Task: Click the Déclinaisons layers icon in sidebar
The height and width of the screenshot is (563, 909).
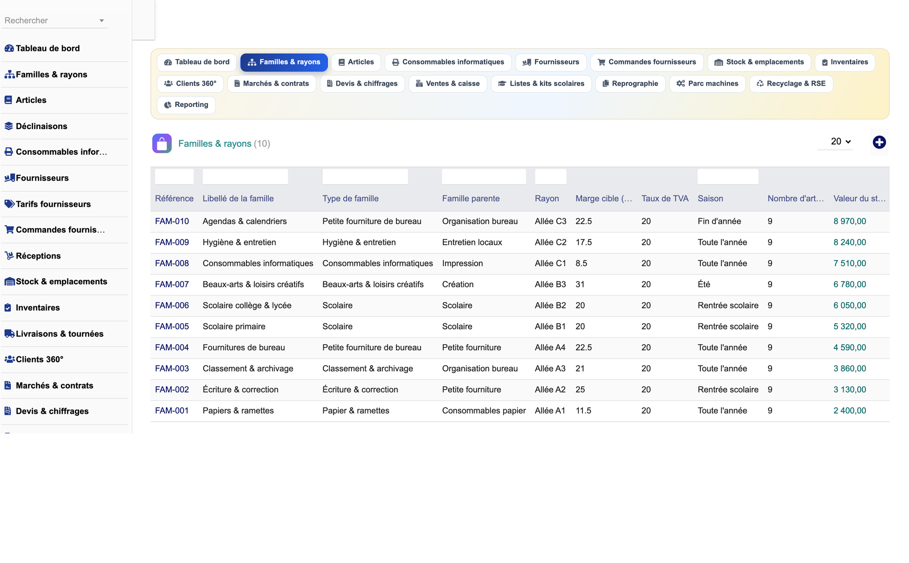Action: point(9,126)
